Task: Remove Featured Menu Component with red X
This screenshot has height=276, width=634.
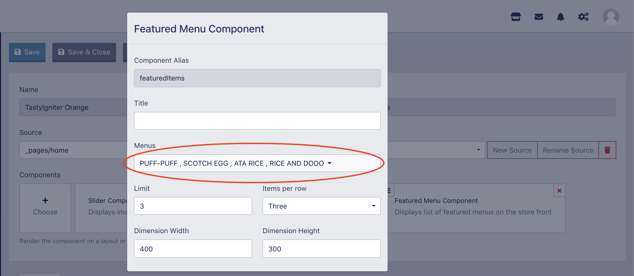Action: [x=559, y=191]
